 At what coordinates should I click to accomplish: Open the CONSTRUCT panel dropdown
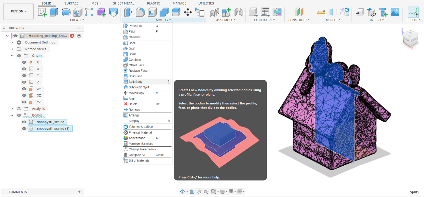click(x=299, y=20)
